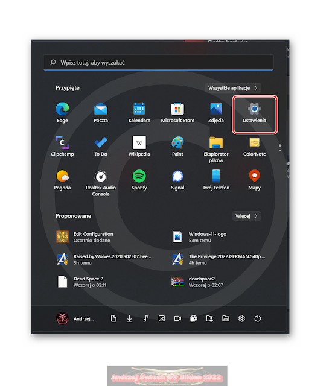Open the Pictures folder from the bottom bar

tap(162, 318)
